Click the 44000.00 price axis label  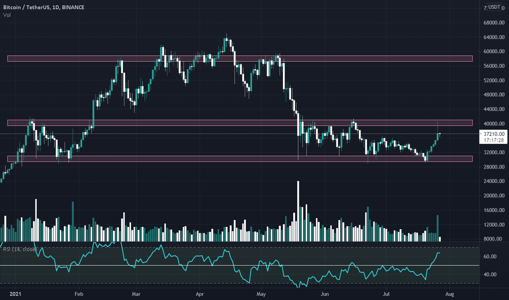494,109
